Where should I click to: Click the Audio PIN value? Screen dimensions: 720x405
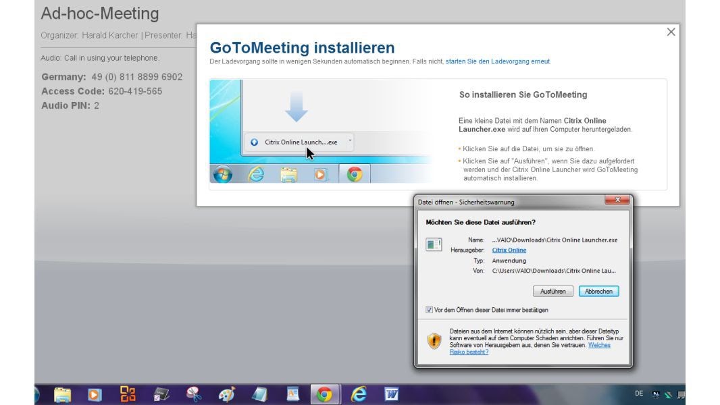pyautogui.click(x=97, y=105)
